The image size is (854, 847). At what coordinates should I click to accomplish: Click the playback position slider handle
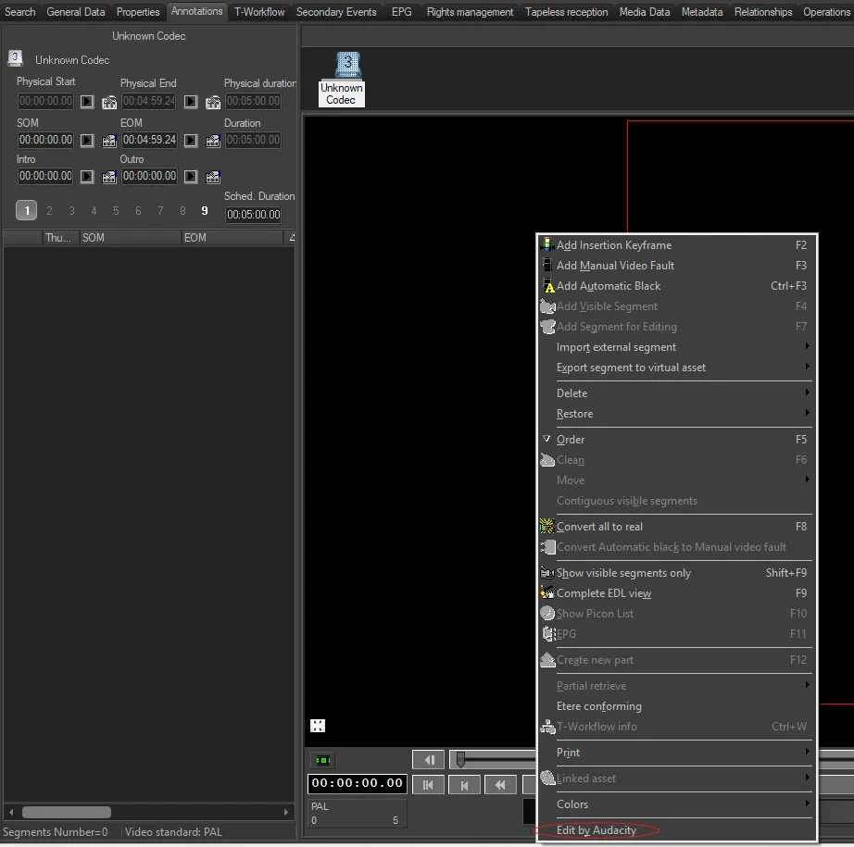(459, 760)
